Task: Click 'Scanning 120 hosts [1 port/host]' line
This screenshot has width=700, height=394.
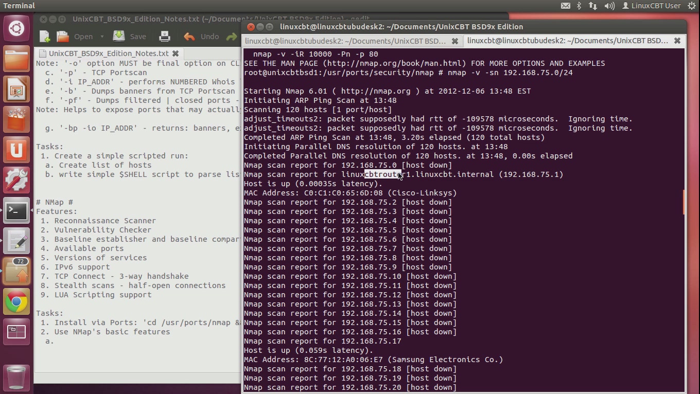Action: click(x=318, y=110)
